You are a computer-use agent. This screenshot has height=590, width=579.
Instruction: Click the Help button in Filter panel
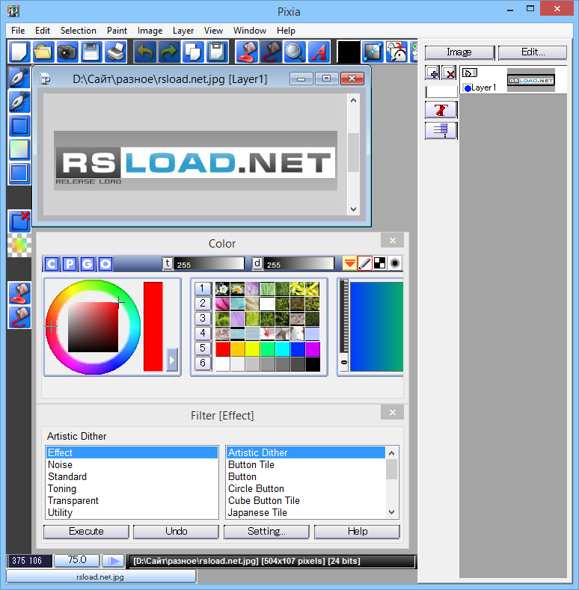click(x=358, y=532)
